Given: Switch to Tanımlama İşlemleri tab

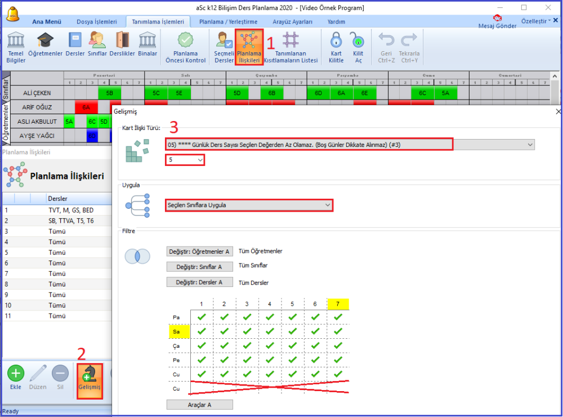Looking at the screenshot, I should tap(158, 21).
